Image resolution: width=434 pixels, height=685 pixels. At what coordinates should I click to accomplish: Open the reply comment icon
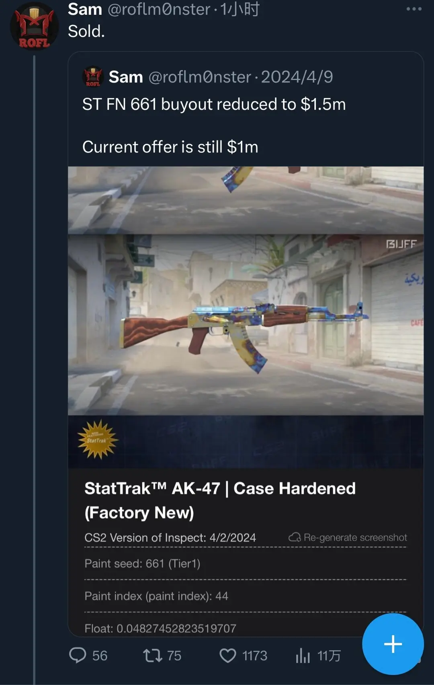pyautogui.click(x=78, y=655)
